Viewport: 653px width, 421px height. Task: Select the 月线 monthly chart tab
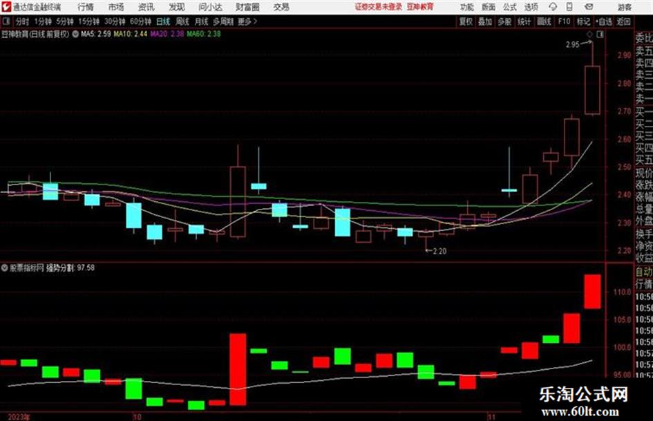pos(202,21)
